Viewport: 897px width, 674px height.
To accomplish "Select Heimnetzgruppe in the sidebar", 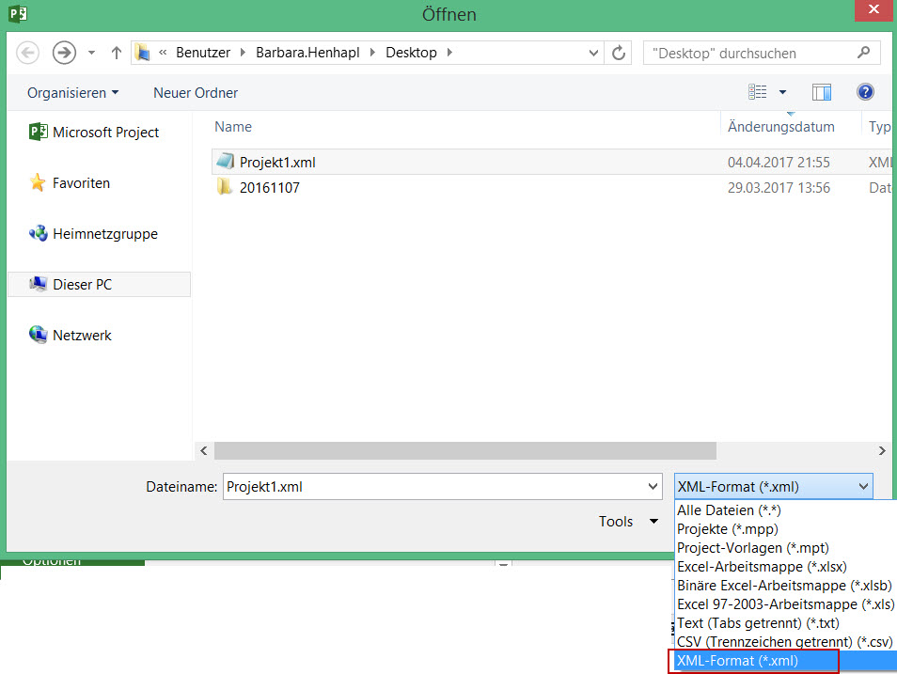I will 93,234.
